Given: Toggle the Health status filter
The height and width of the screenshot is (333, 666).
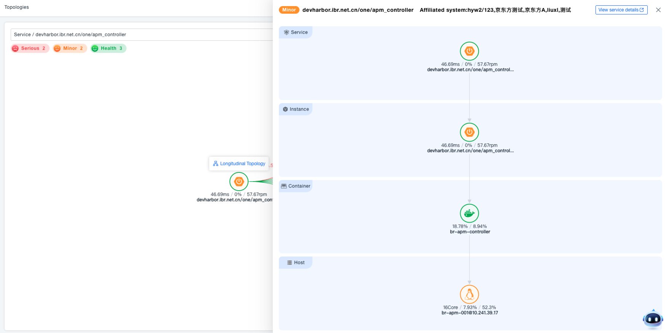Looking at the screenshot, I should (109, 48).
